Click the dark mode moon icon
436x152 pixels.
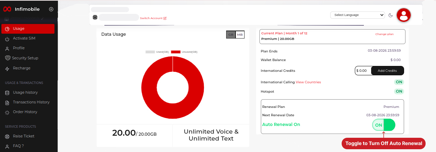pyautogui.click(x=391, y=15)
